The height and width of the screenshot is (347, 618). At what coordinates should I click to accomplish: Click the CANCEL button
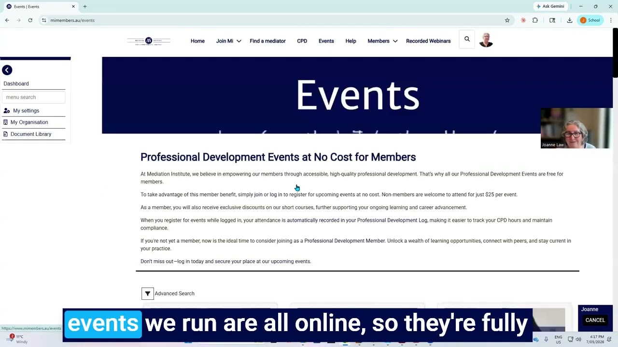click(595, 320)
